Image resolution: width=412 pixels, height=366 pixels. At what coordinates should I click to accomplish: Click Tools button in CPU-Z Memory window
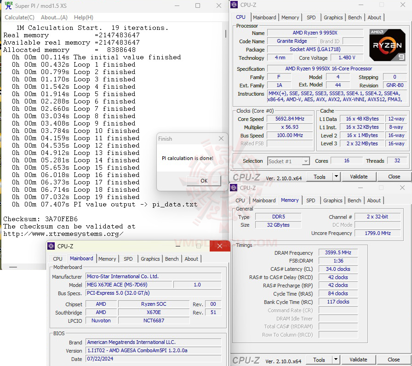pos(319,360)
